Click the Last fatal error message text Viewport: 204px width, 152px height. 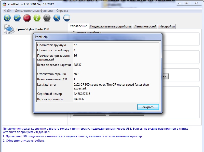coord(111,86)
